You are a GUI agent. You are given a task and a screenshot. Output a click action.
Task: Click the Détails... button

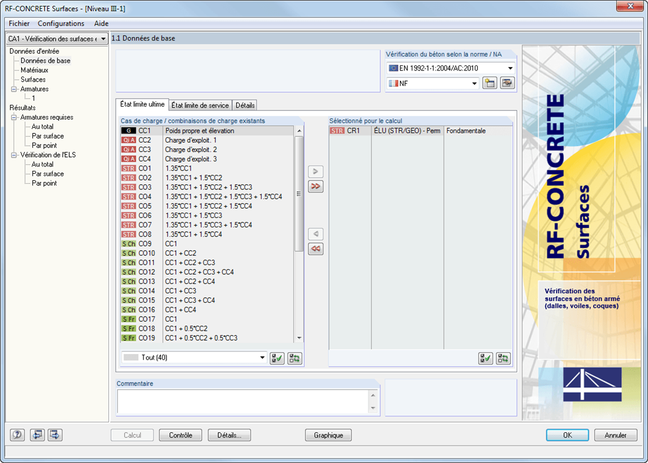tap(229, 436)
